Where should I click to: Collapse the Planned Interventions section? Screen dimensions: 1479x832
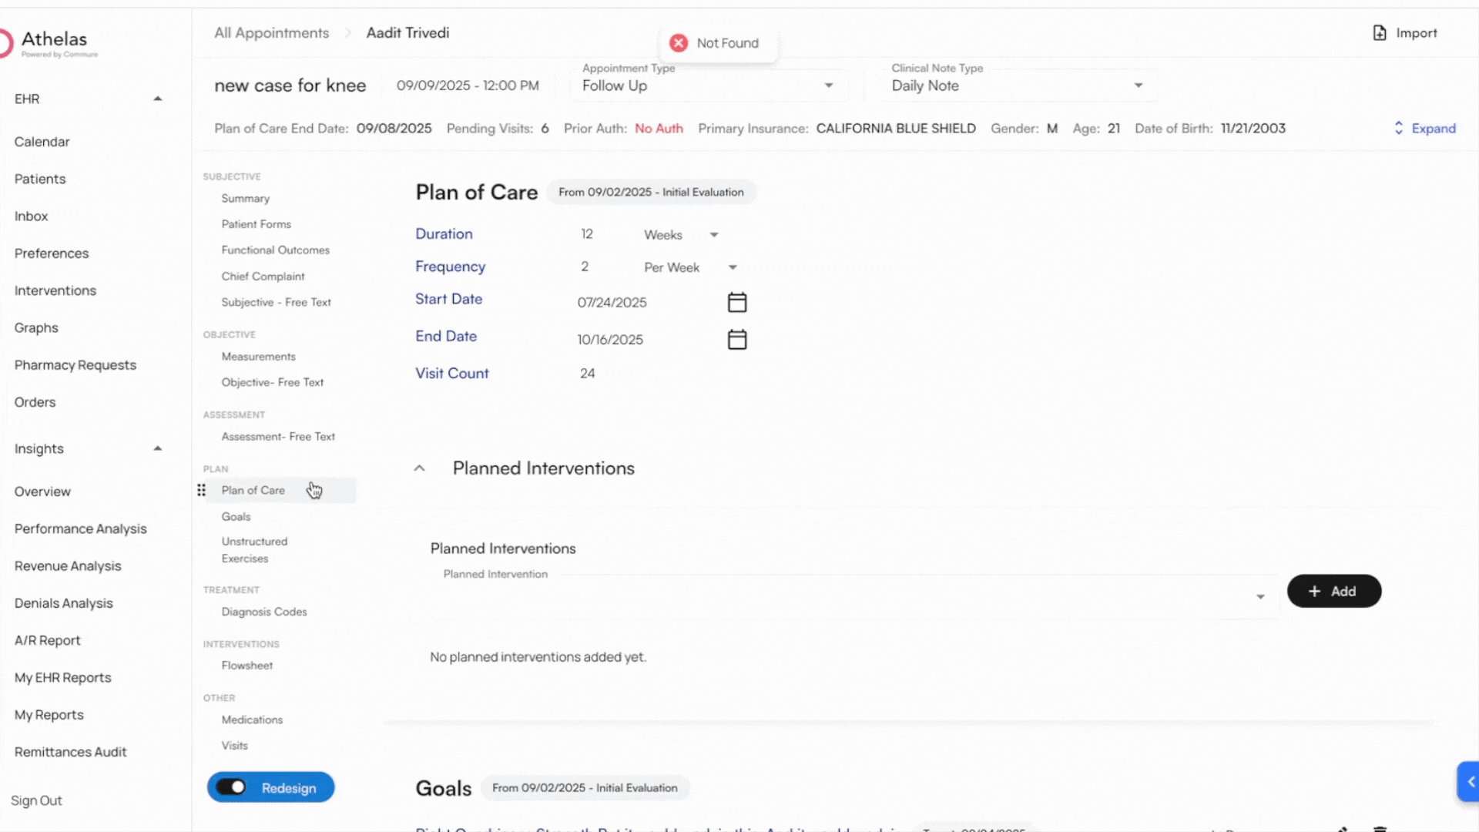[x=419, y=468]
